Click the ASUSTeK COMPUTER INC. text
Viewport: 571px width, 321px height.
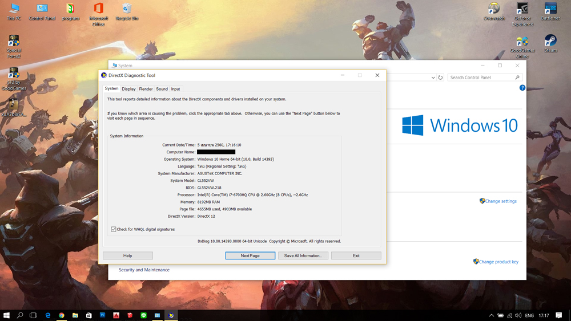[x=220, y=173]
